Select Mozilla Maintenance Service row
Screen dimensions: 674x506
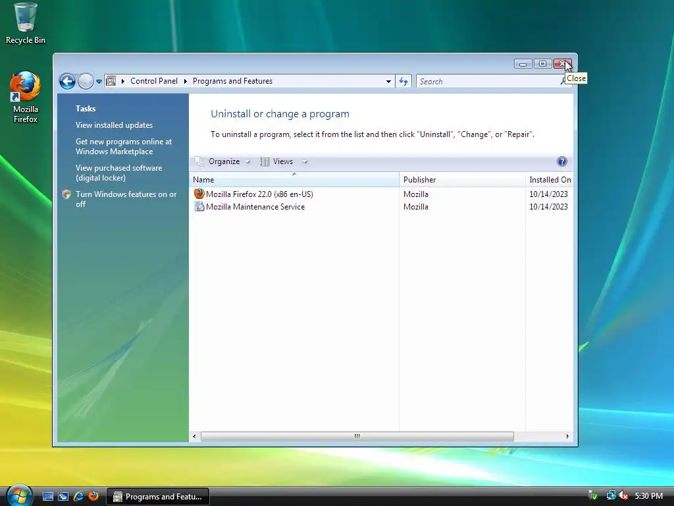pyautogui.click(x=381, y=206)
